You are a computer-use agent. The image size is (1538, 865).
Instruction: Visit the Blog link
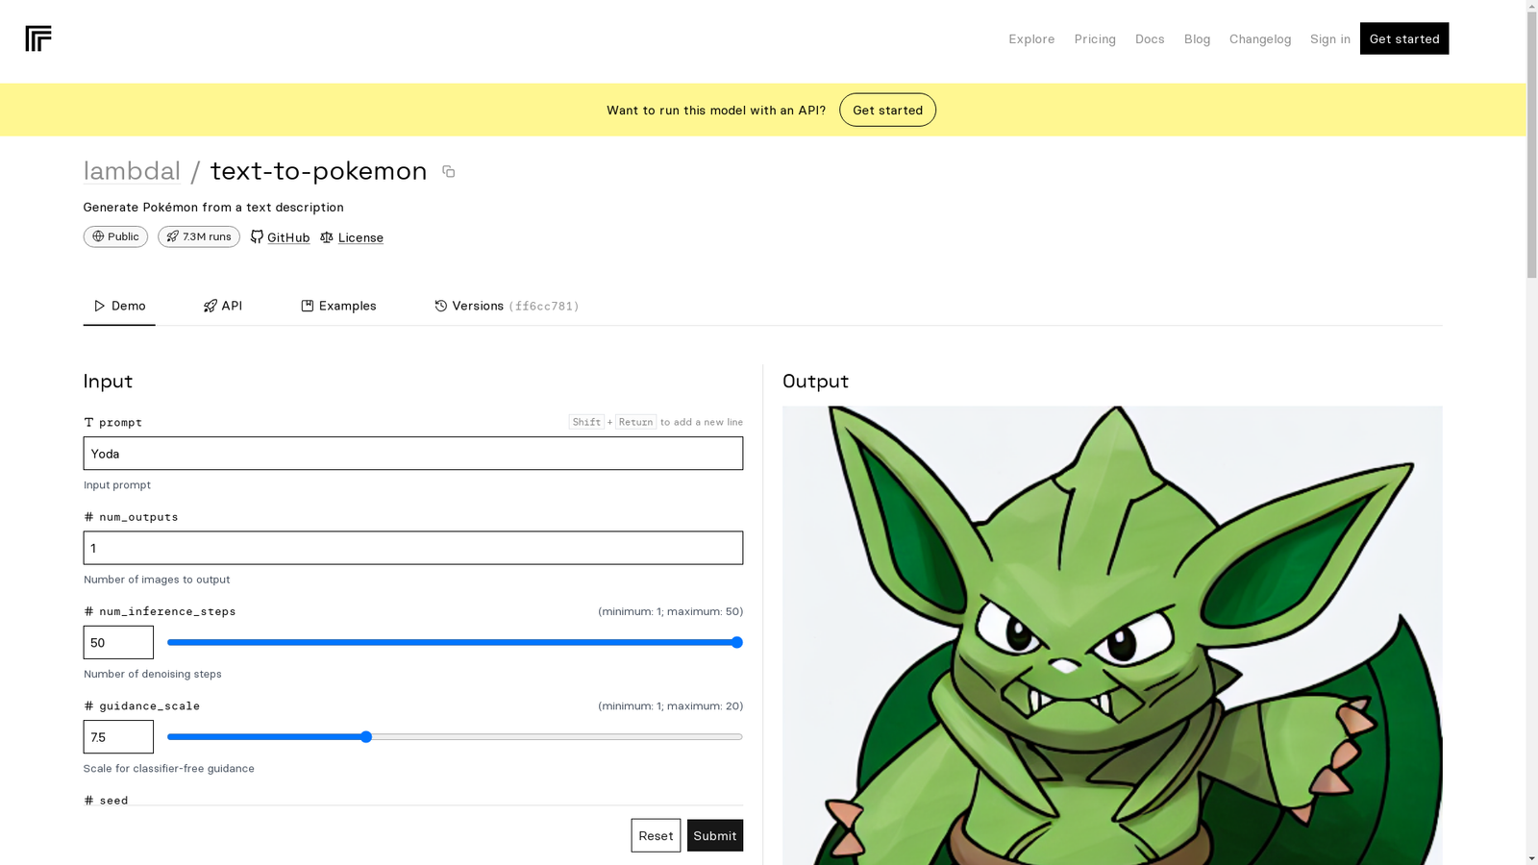(1197, 38)
